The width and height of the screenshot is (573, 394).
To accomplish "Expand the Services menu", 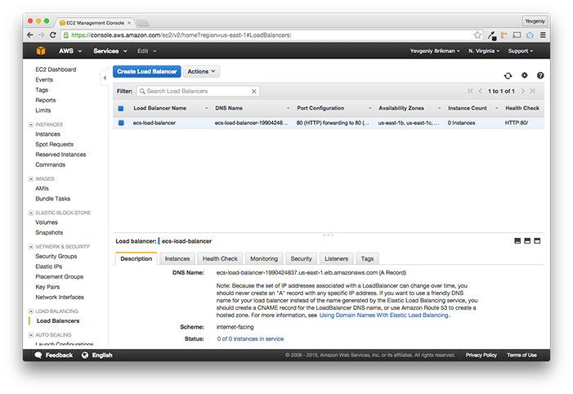I will pos(110,51).
